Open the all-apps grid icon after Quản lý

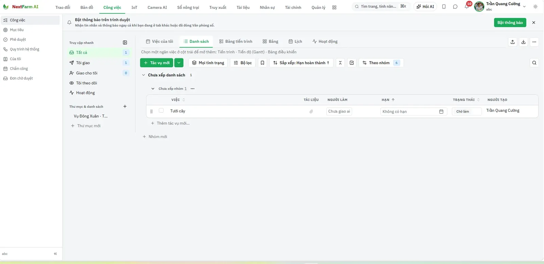point(334,7)
